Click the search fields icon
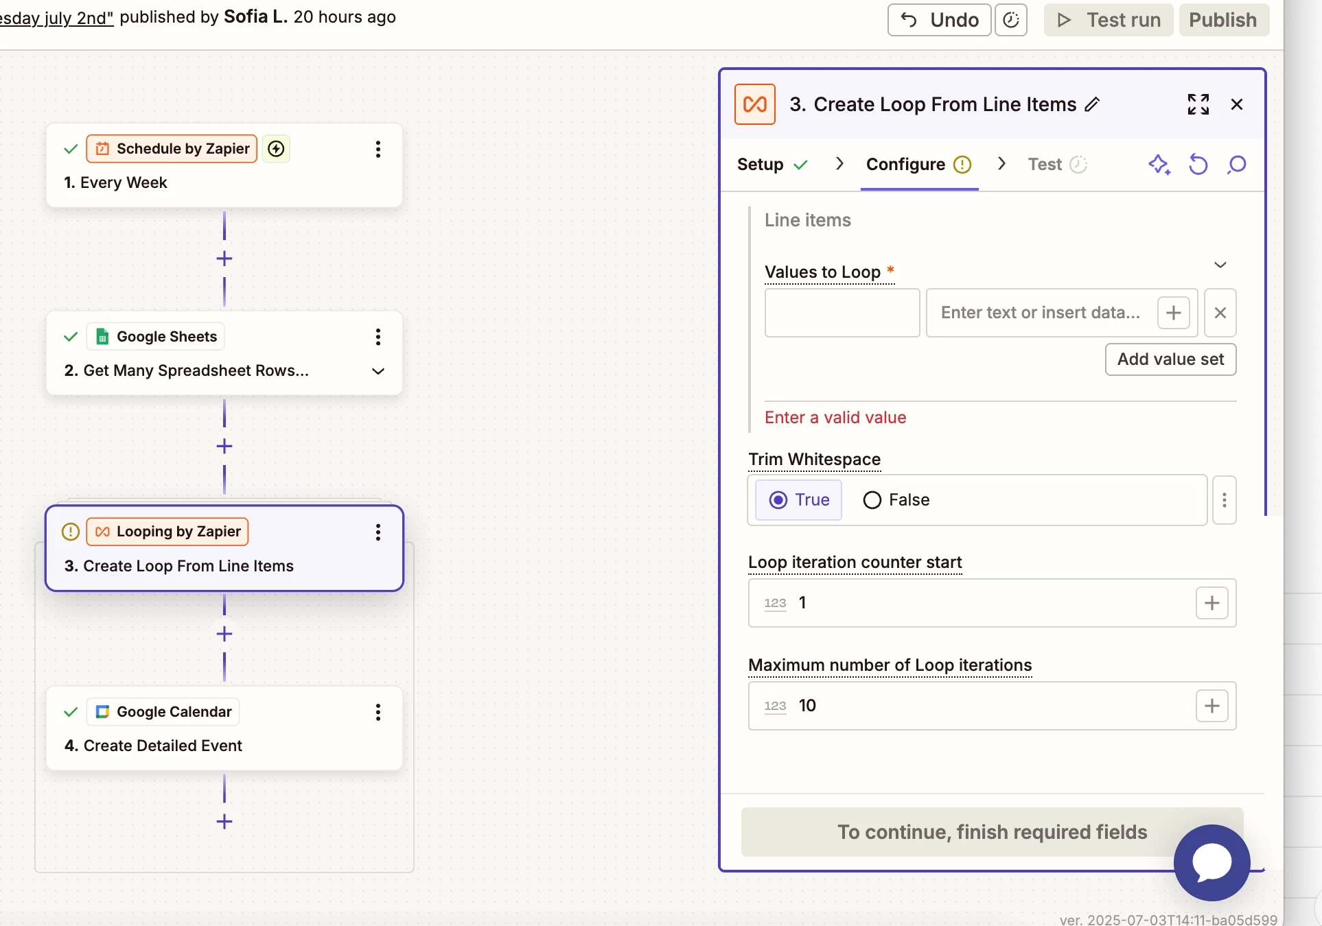1322x926 pixels. [1236, 165]
